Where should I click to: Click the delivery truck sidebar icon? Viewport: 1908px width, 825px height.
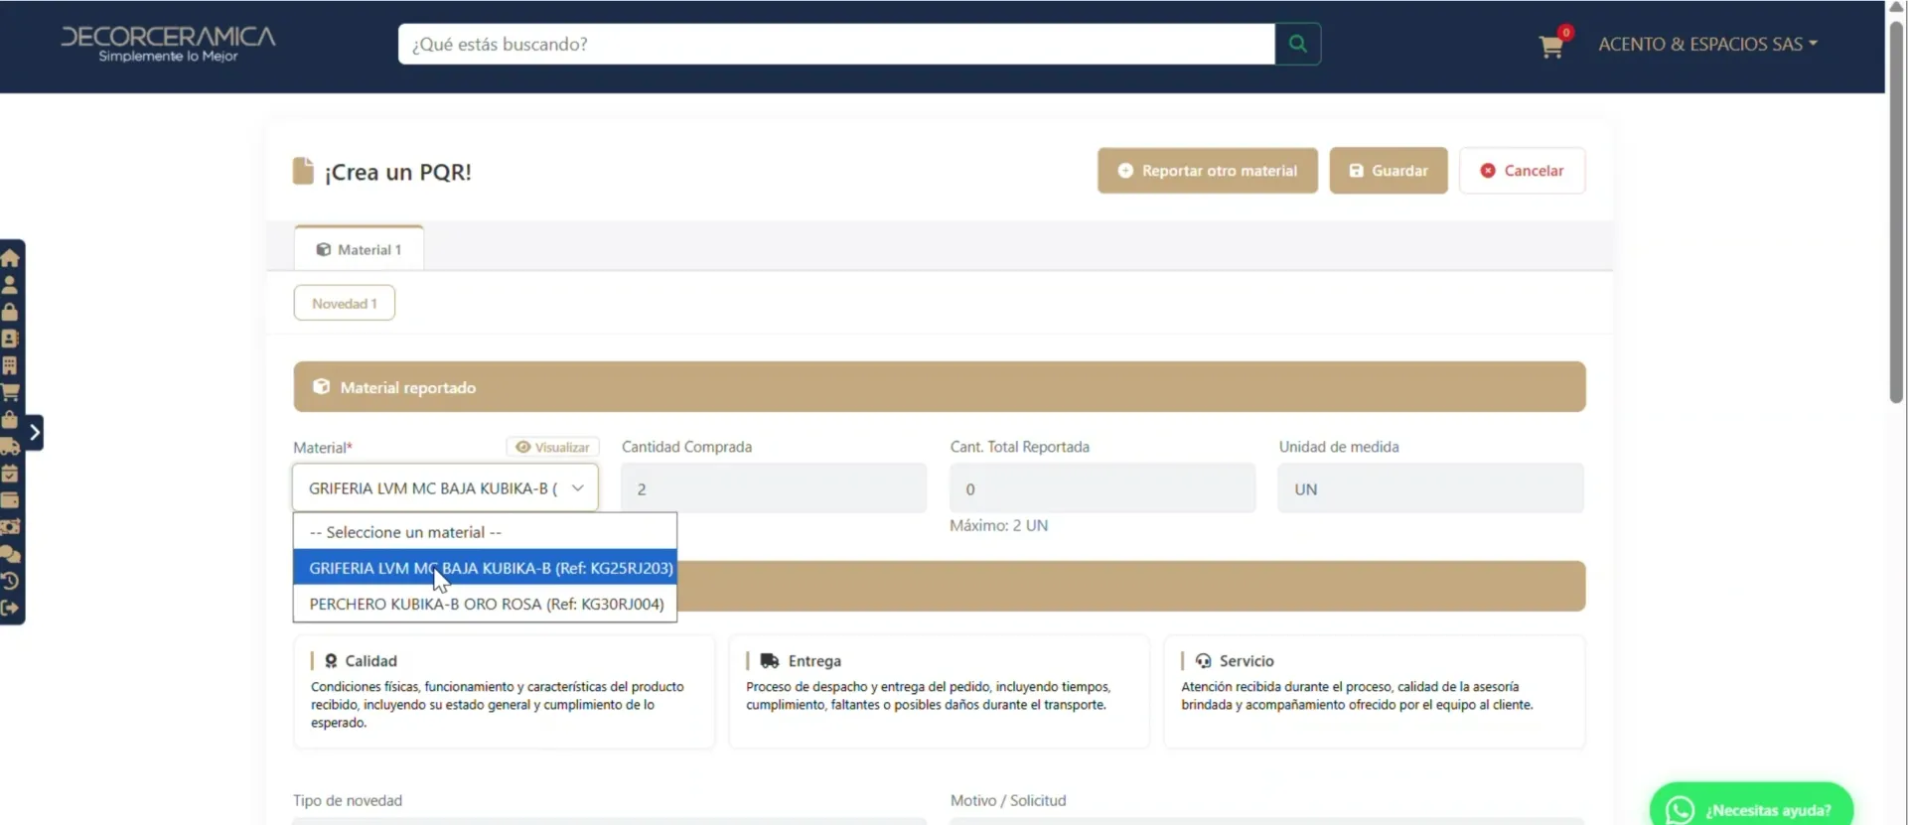(x=10, y=447)
